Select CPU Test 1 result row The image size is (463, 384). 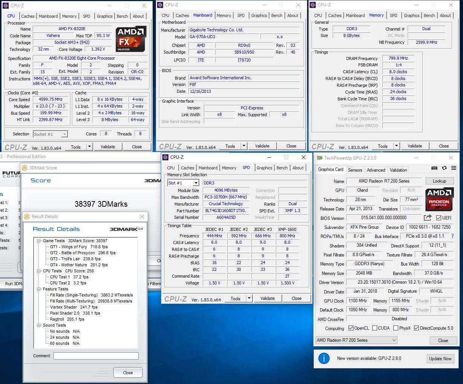click(69, 277)
